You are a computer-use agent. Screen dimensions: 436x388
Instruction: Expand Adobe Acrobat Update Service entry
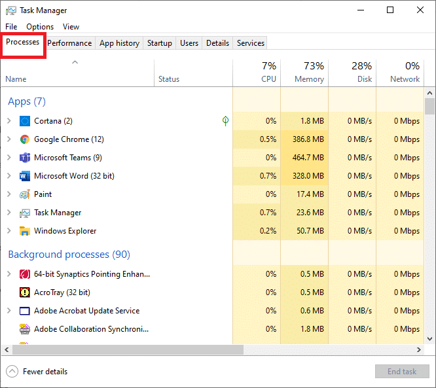click(9, 311)
